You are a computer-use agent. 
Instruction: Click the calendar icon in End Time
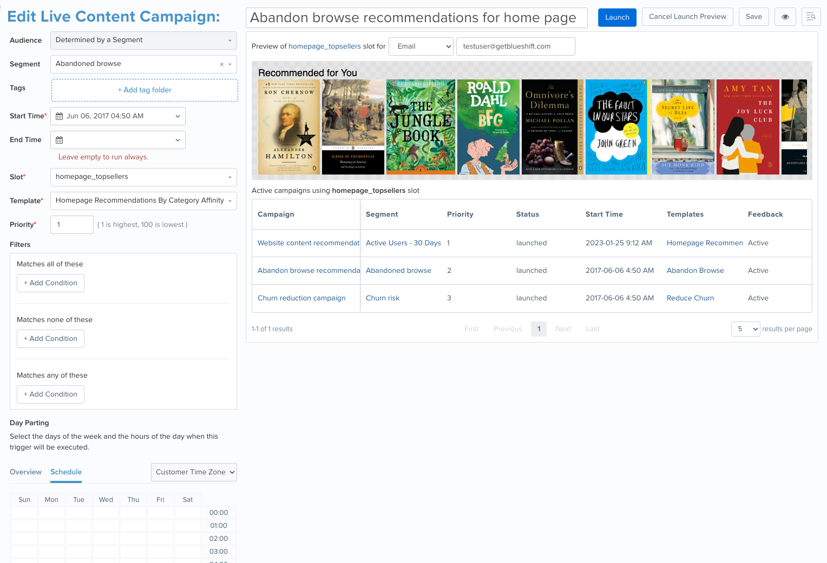60,140
